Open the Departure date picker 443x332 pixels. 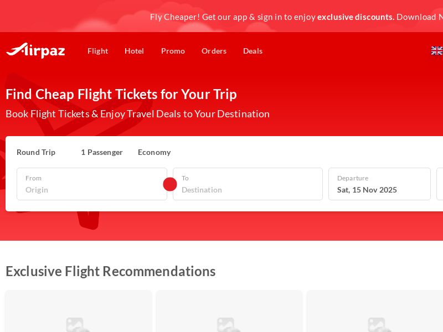click(x=379, y=184)
